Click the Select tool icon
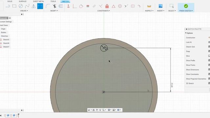 click(172, 6)
